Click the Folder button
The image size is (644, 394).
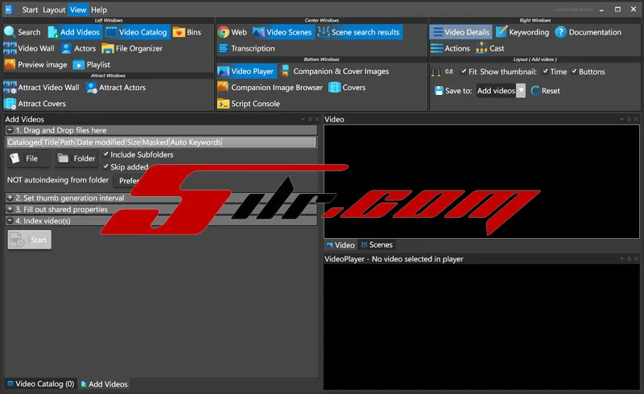click(76, 158)
